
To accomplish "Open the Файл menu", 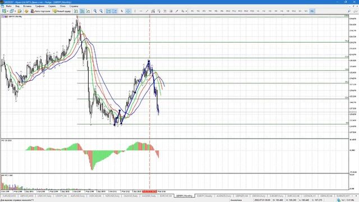I will 8,6.
